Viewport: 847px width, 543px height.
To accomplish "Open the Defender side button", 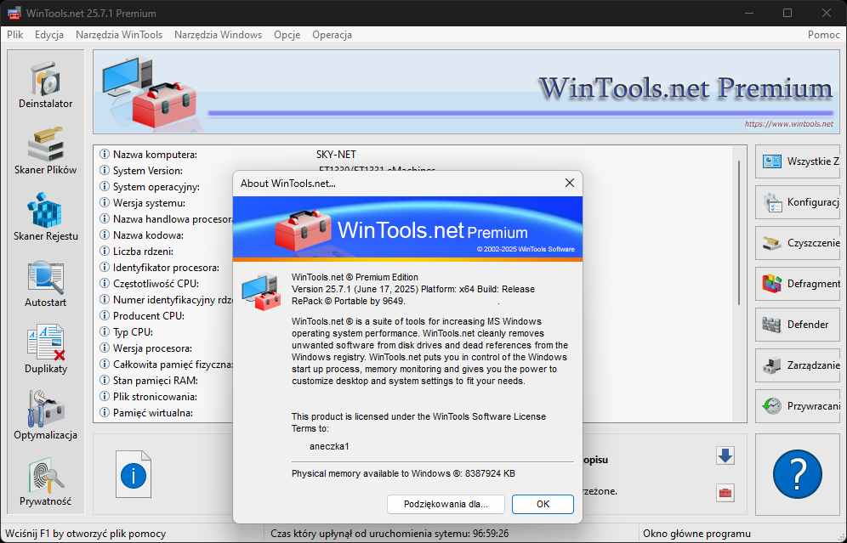I will (798, 325).
